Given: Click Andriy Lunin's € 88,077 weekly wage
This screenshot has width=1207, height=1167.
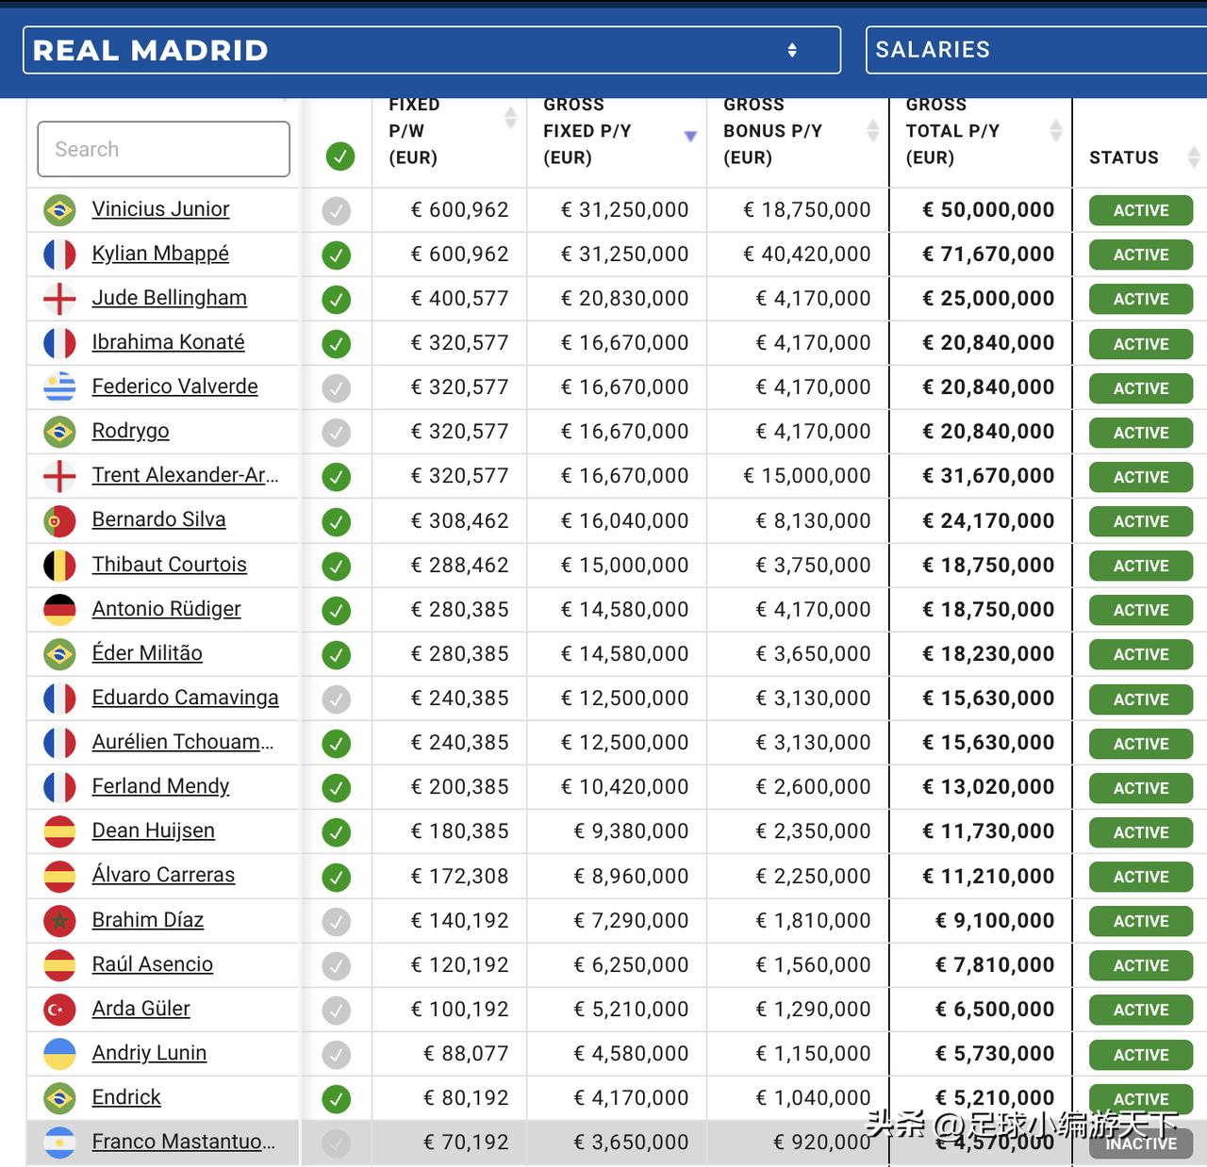Looking at the screenshot, I should pyautogui.click(x=466, y=1054).
